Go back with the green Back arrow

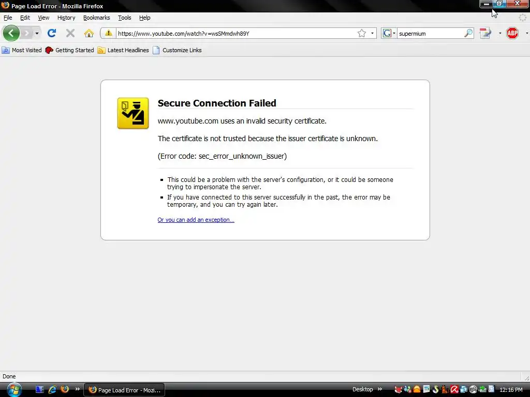11,33
